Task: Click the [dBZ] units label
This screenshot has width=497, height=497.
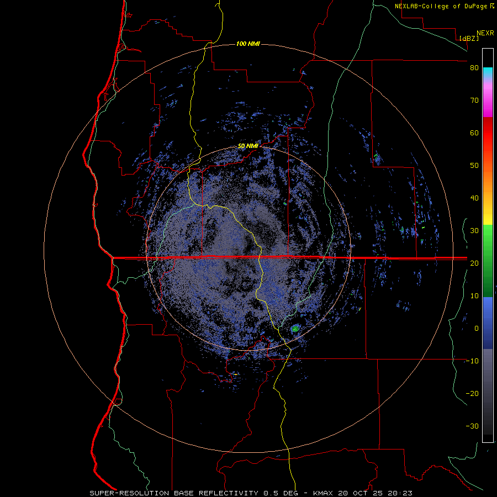Action: click(469, 38)
